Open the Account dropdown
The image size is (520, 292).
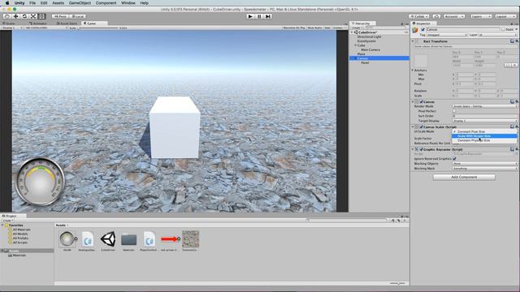point(454,16)
